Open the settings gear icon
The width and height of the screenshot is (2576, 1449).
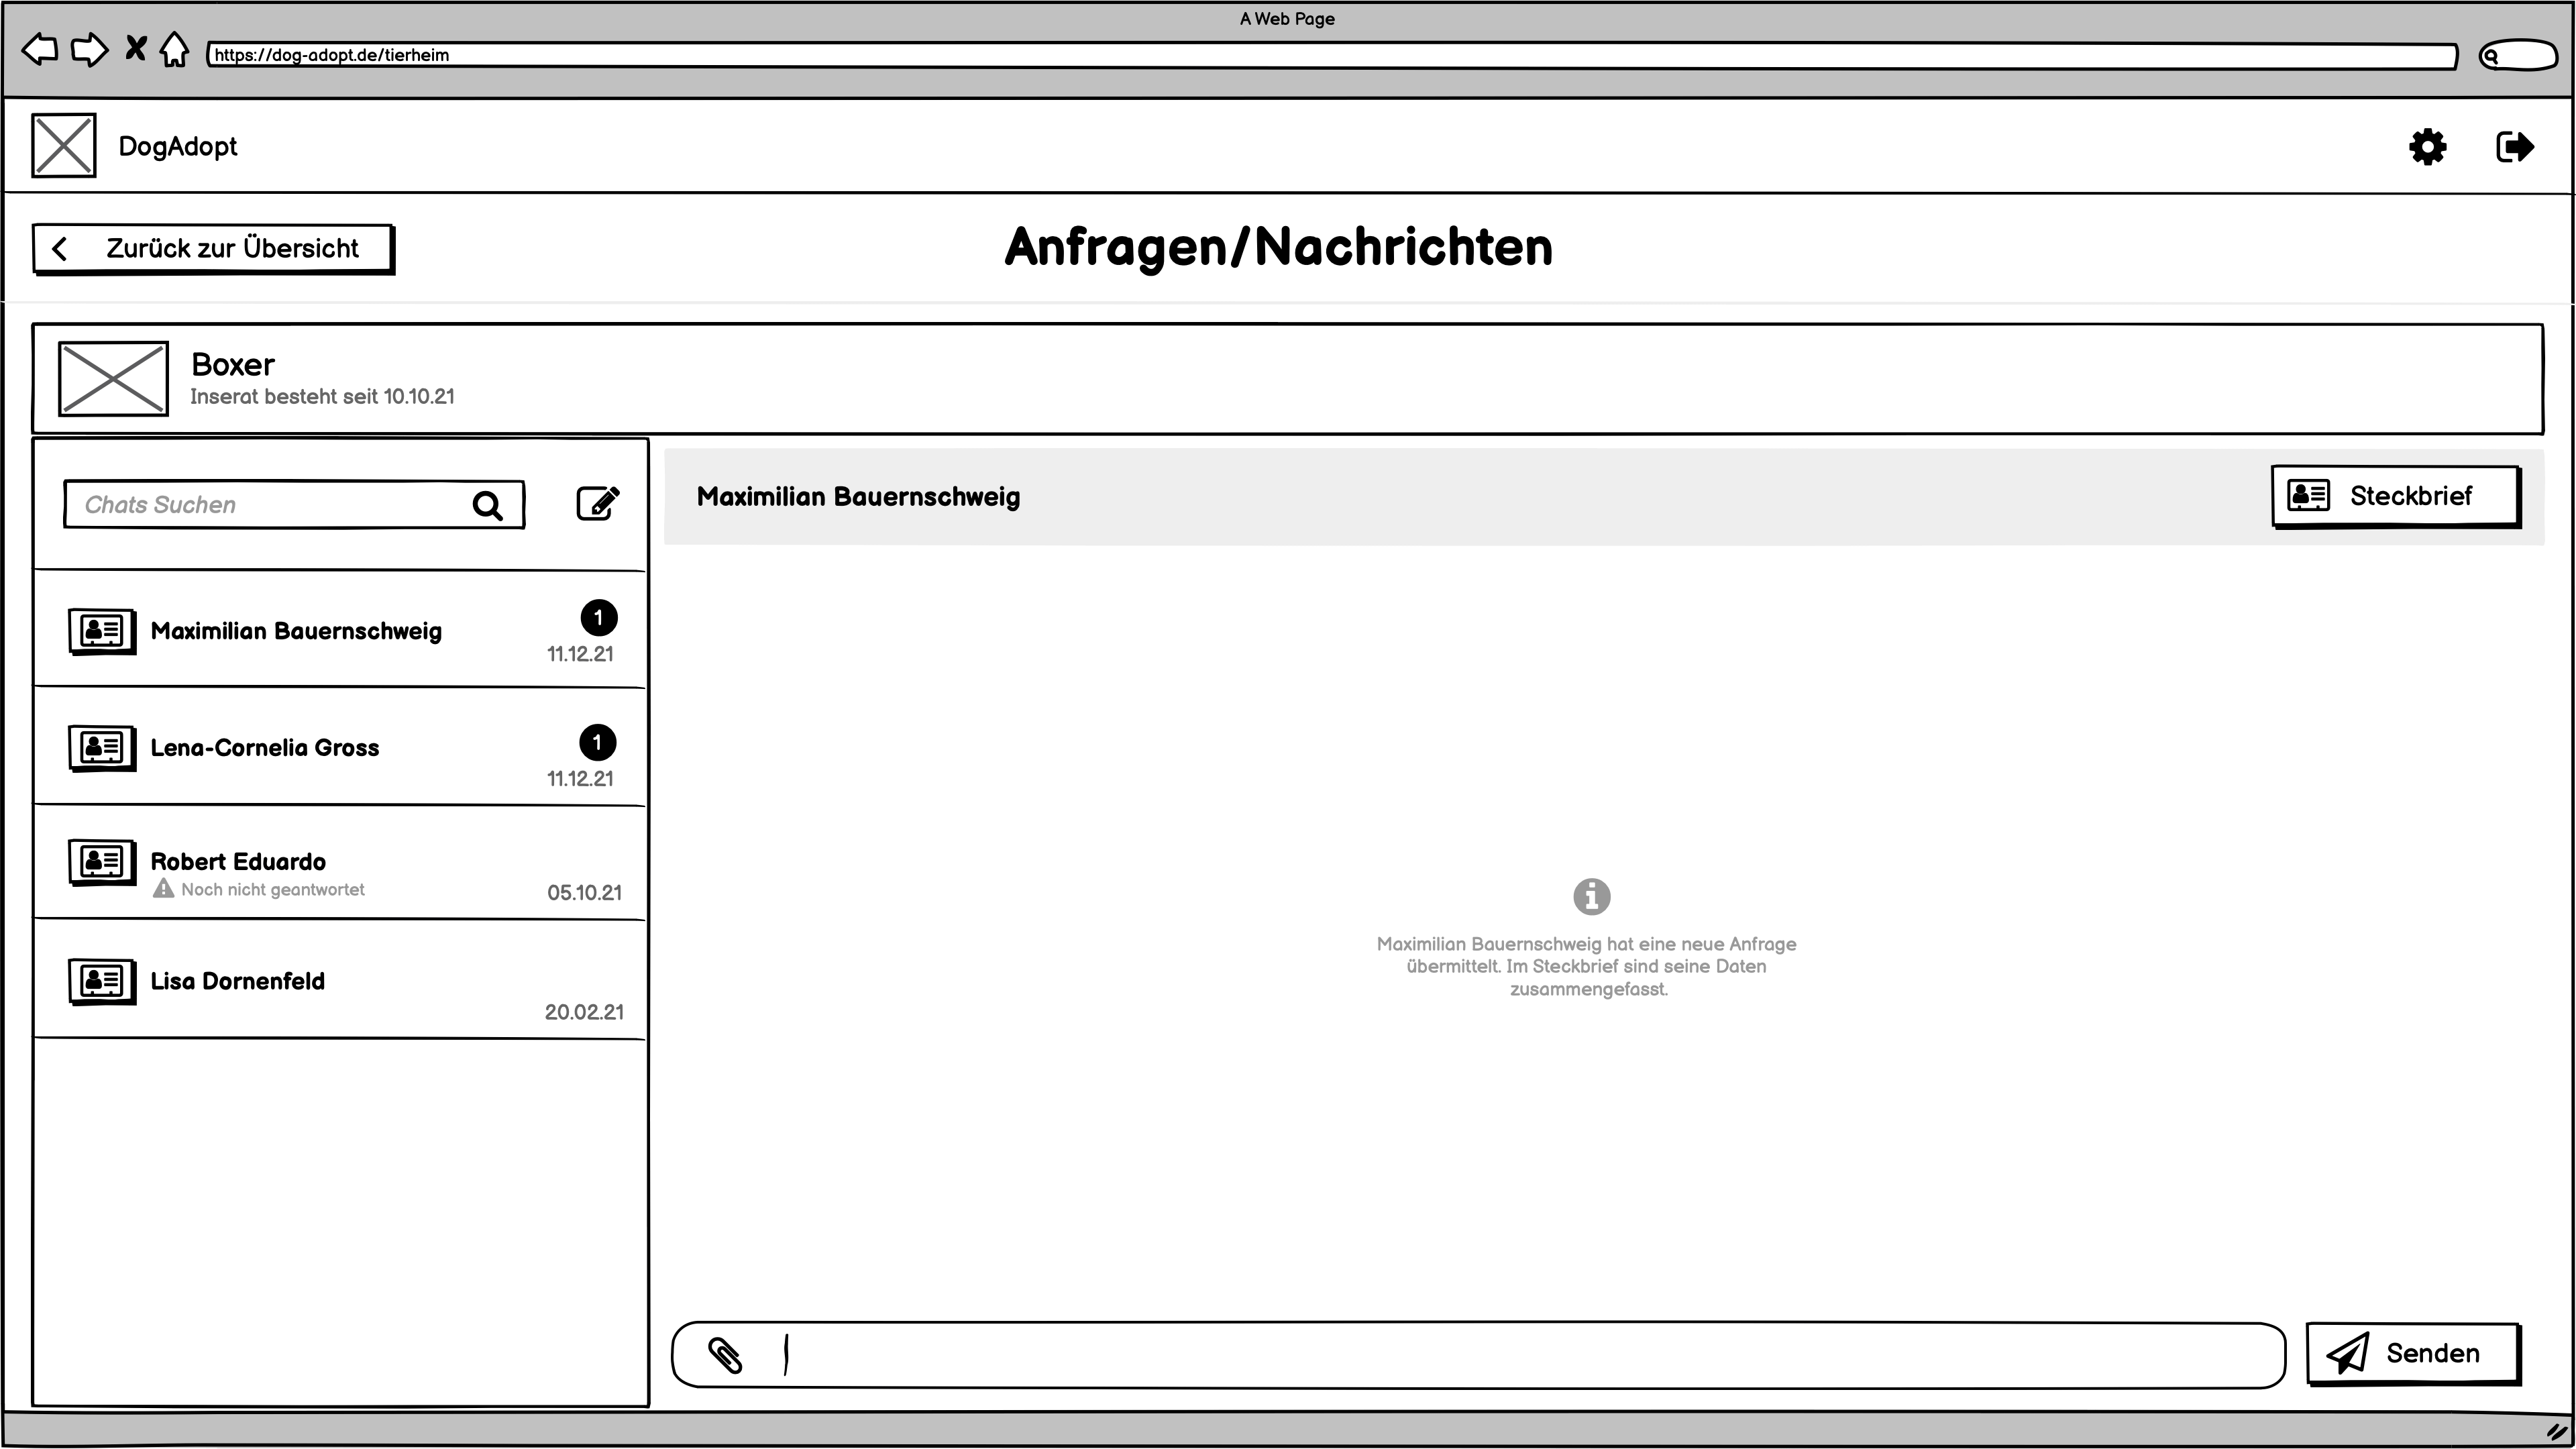coord(2429,146)
